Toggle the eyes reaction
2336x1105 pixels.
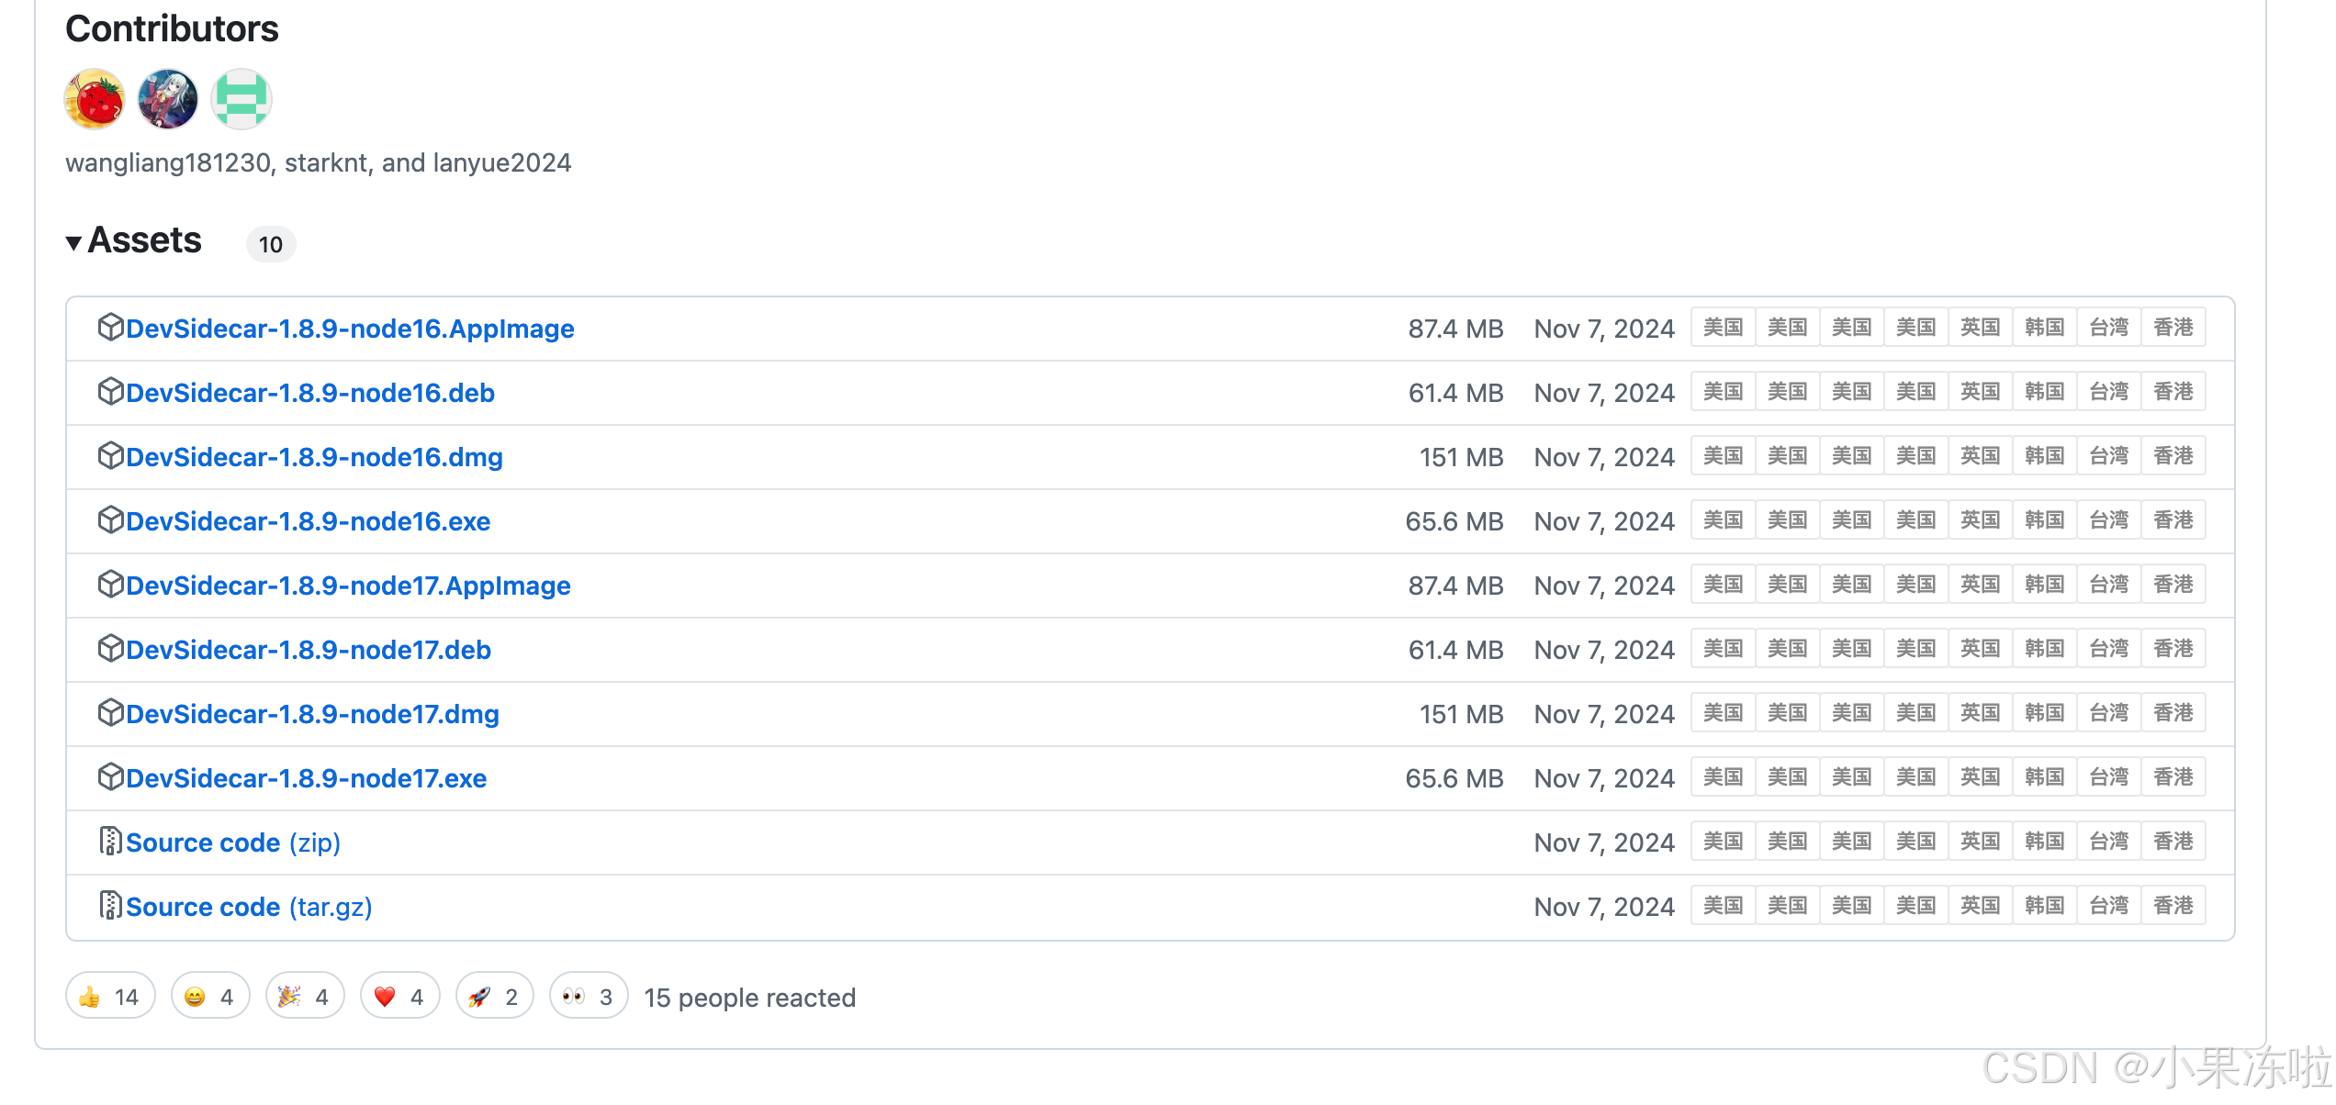point(588,997)
